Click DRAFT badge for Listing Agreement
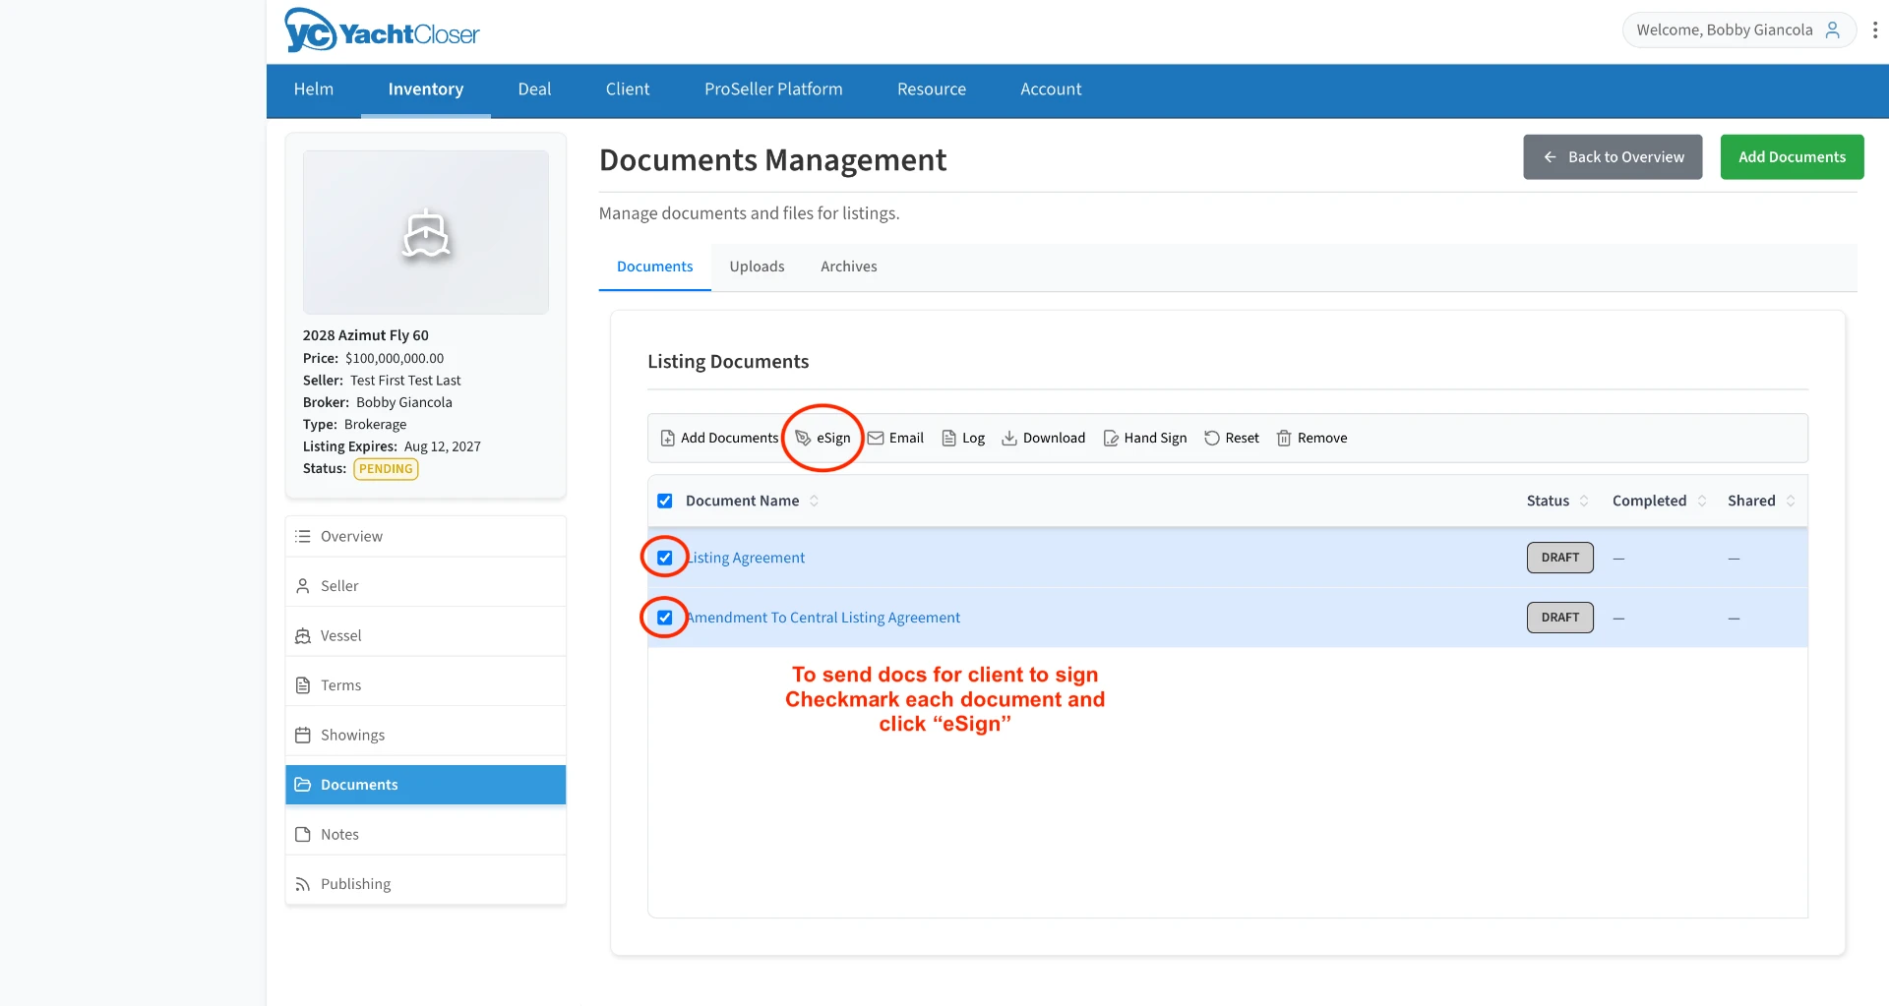Viewport: 1889px width, 1006px height. 1560,558
